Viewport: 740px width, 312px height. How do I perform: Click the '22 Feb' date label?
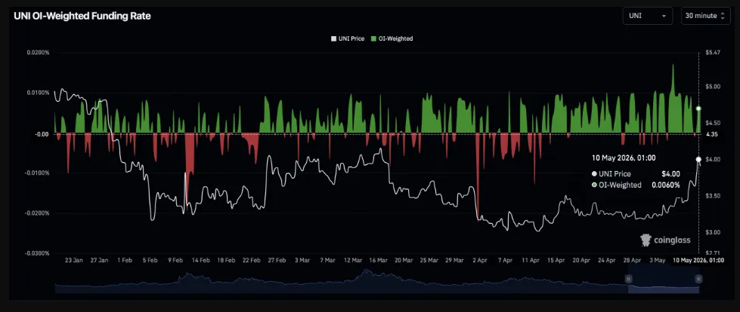[x=252, y=260]
